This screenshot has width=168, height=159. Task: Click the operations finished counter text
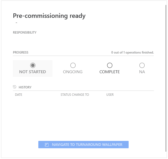click(132, 52)
